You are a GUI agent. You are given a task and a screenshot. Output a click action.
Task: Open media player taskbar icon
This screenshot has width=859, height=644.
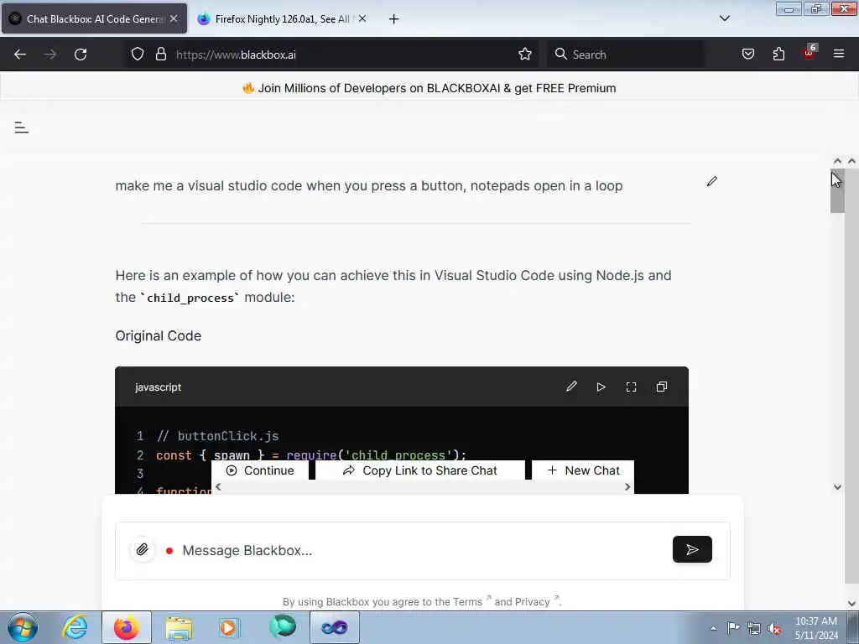(x=228, y=627)
